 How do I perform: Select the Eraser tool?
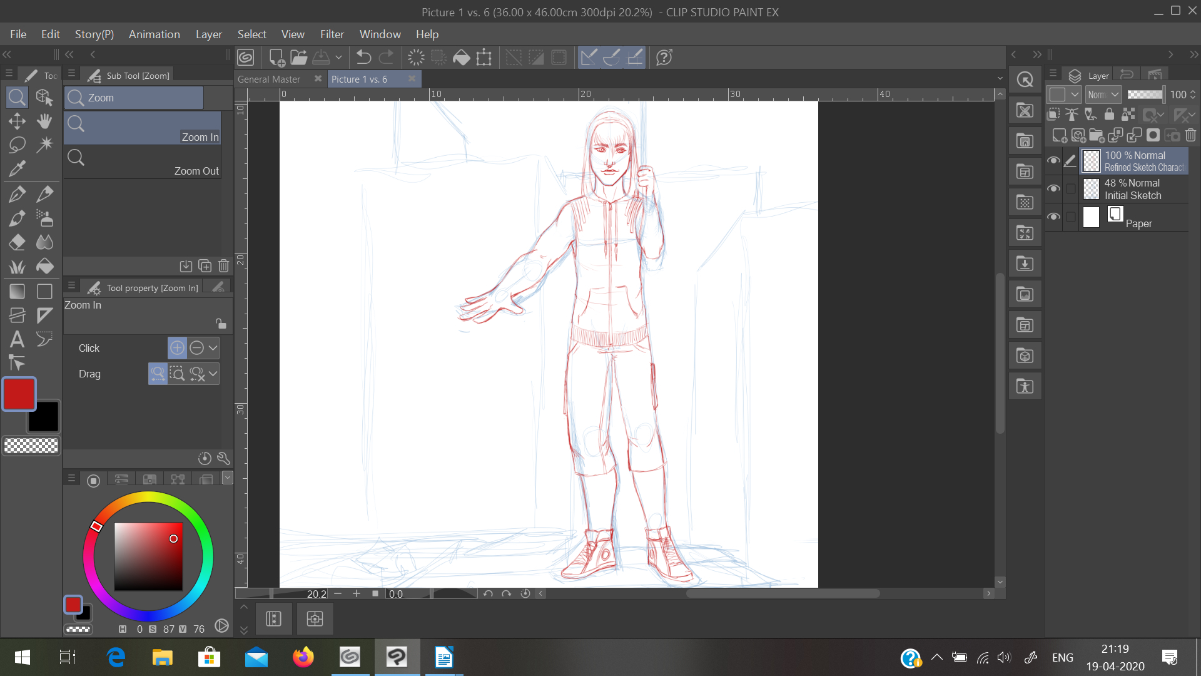point(17,242)
